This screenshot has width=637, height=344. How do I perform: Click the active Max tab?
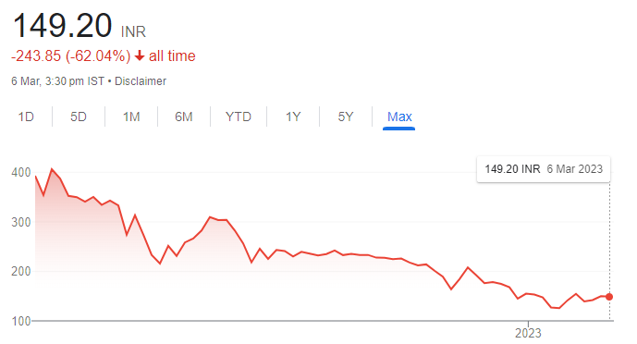coord(399,117)
